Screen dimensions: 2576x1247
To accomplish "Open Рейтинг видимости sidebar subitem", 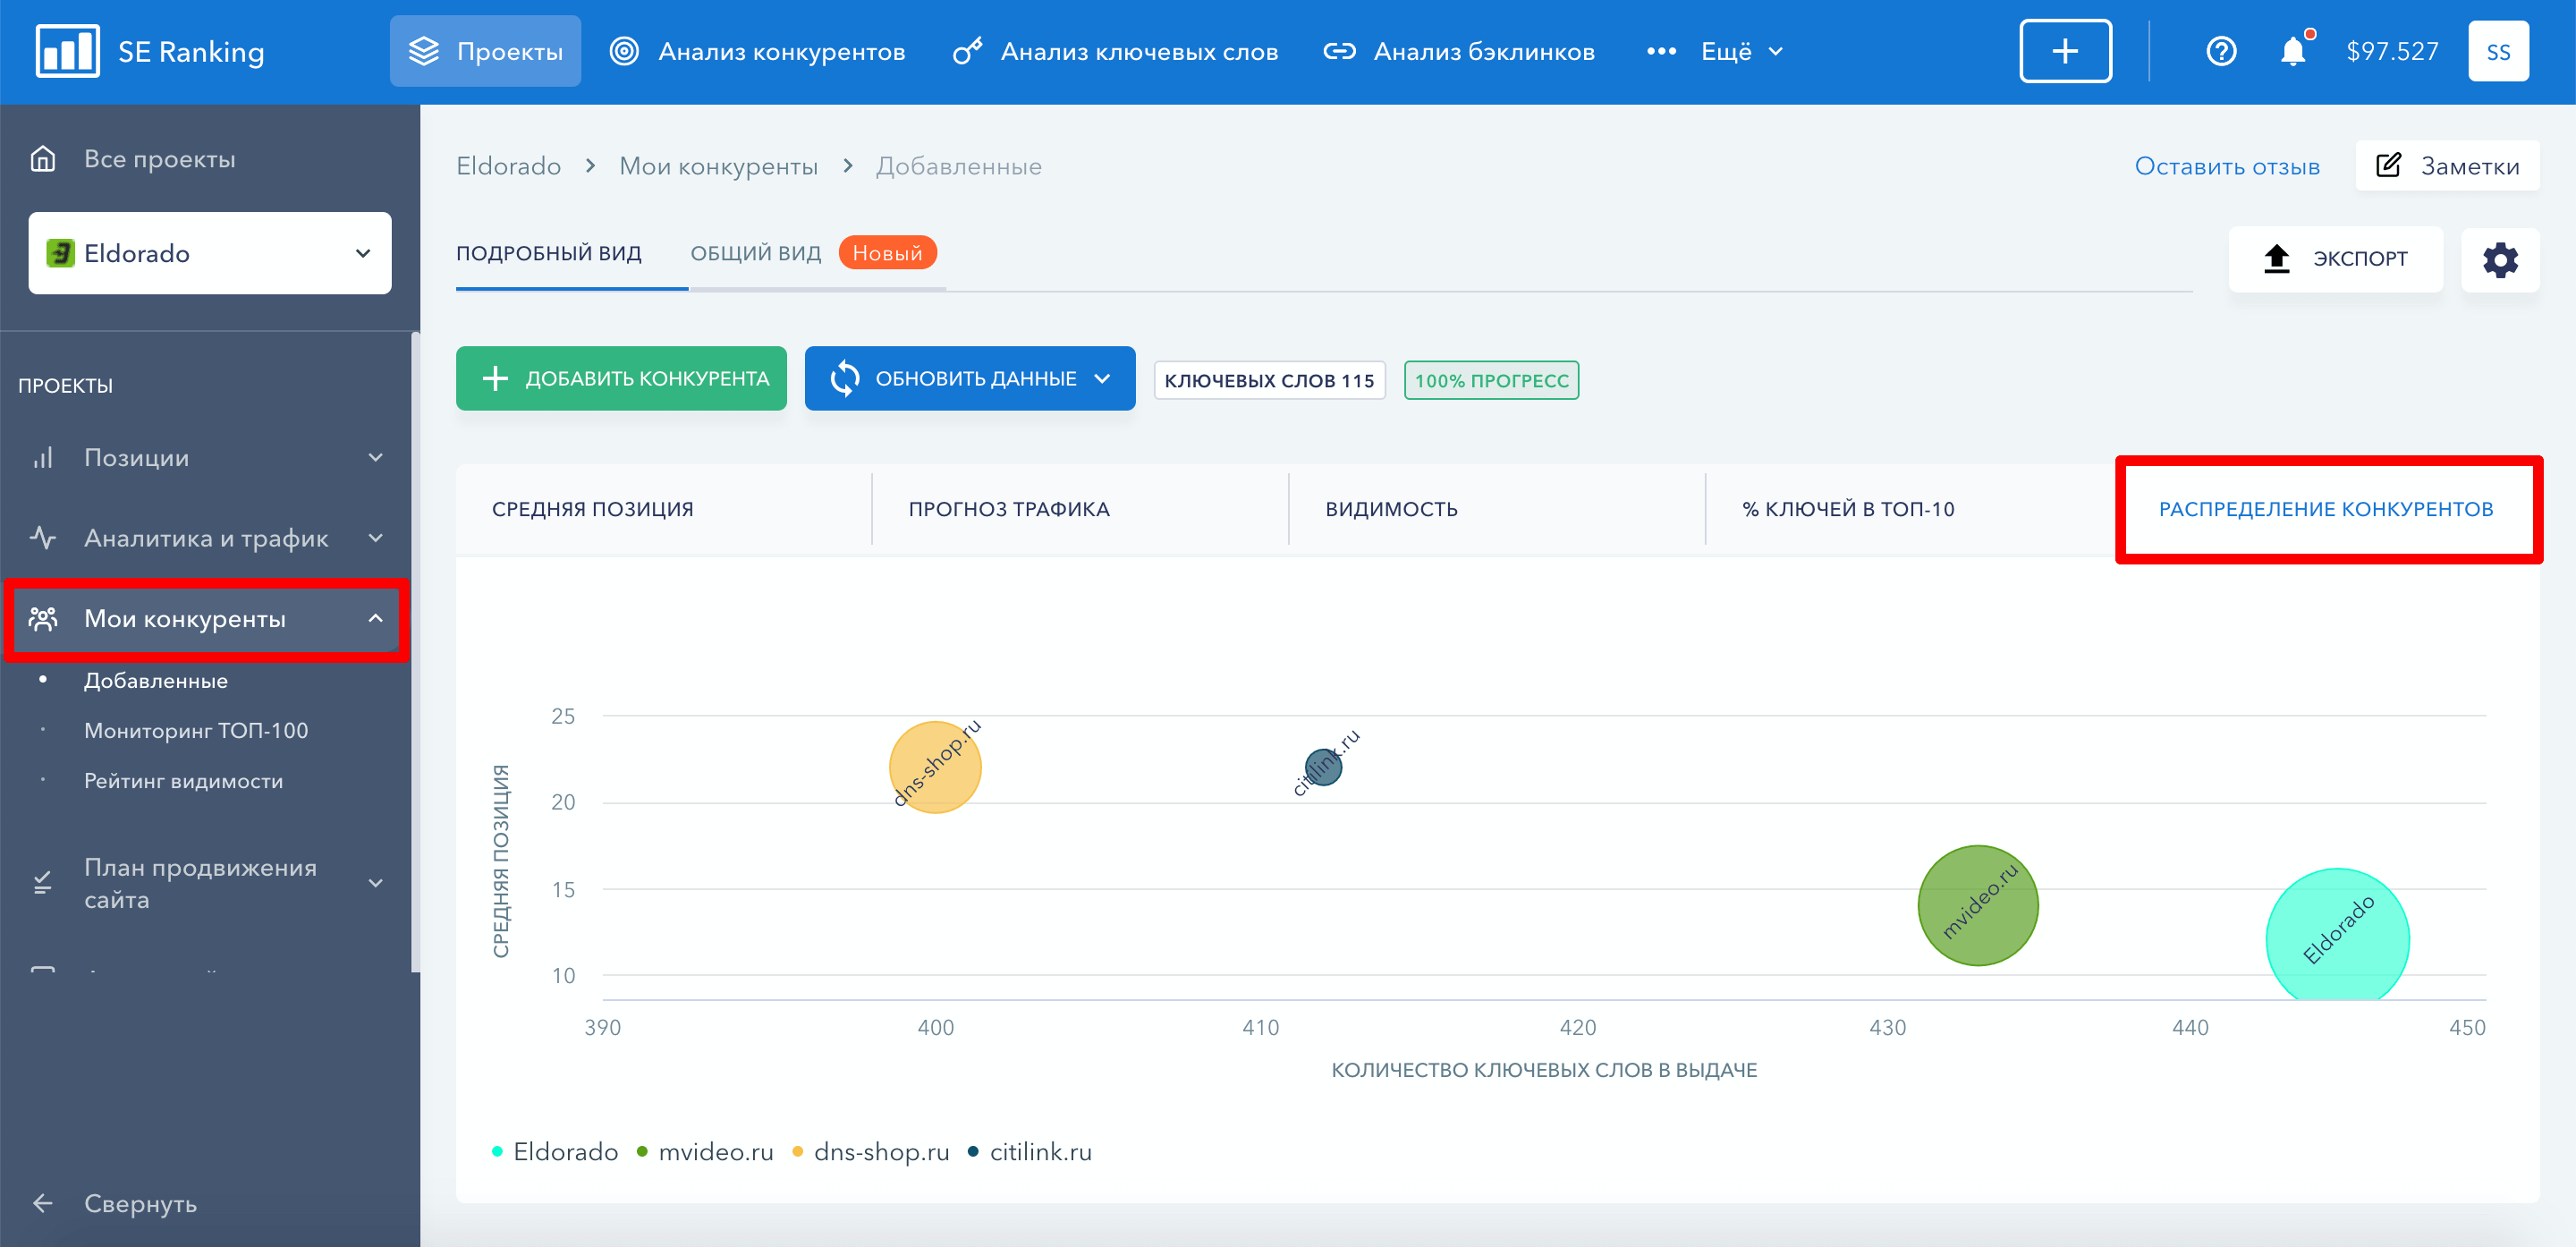I will (x=184, y=781).
